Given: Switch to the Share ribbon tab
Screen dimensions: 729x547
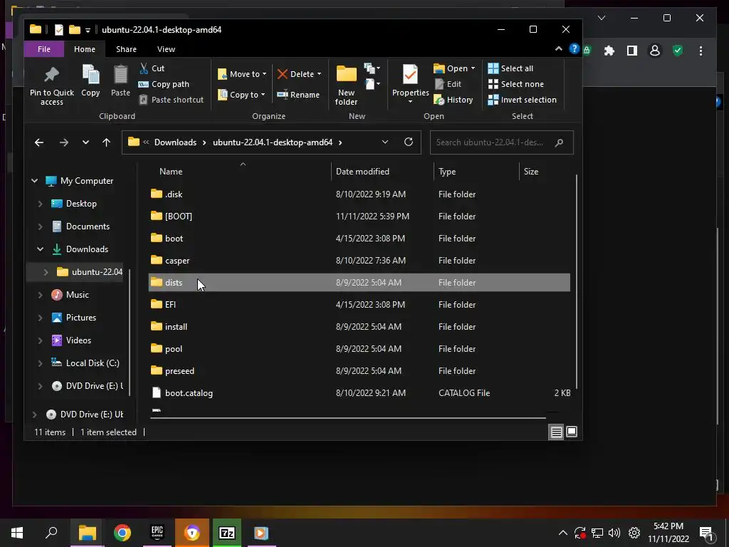Looking at the screenshot, I should click(x=126, y=49).
